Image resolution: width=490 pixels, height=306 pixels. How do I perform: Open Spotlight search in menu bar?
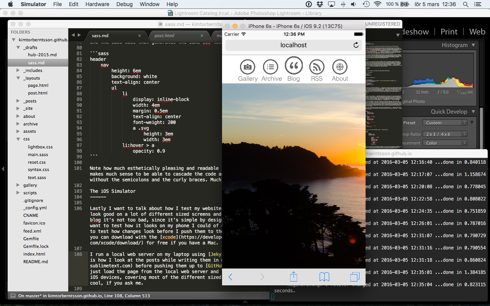tap(465, 4)
